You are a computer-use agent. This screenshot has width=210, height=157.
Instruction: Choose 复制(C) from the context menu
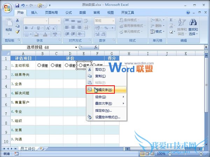point(106,76)
